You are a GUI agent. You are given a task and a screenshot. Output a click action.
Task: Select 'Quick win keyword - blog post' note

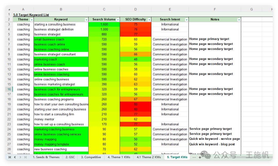click(x=215, y=144)
